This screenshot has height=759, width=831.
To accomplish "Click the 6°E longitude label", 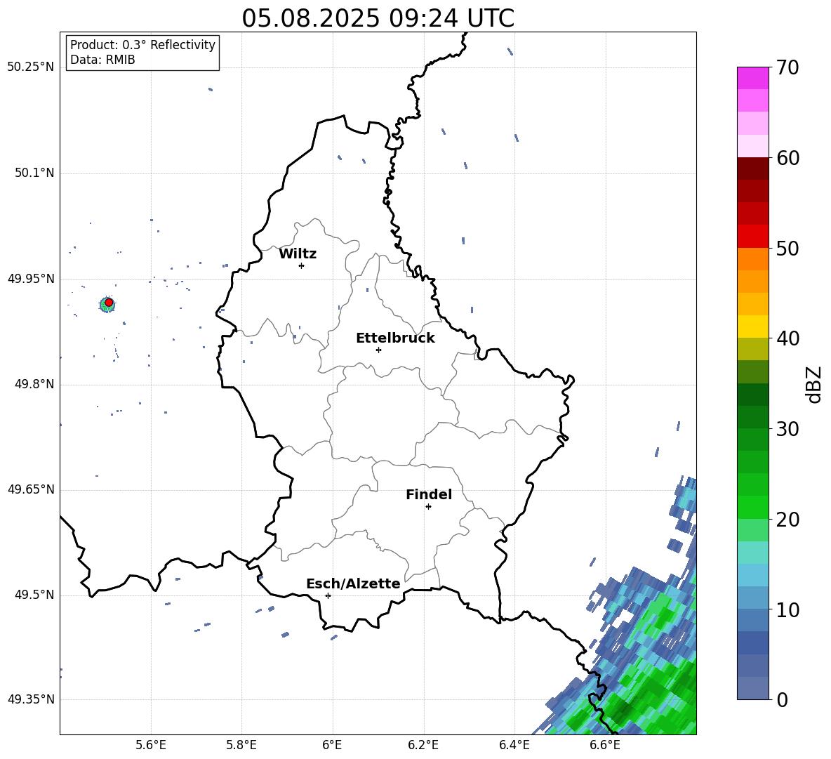I will pyautogui.click(x=332, y=745).
